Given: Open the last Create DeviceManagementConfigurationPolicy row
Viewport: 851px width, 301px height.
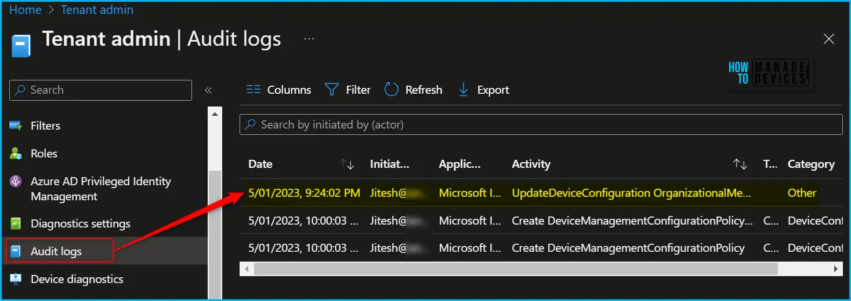Looking at the screenshot, I should (628, 248).
